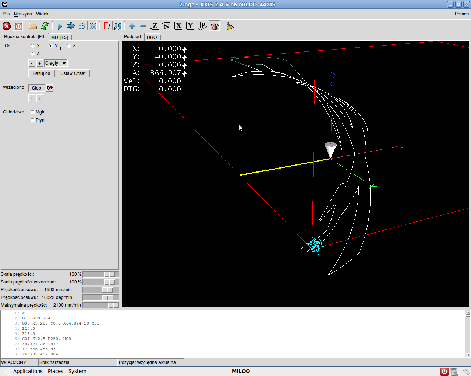
Task: Run the program with the play icon
Action: pos(60,26)
